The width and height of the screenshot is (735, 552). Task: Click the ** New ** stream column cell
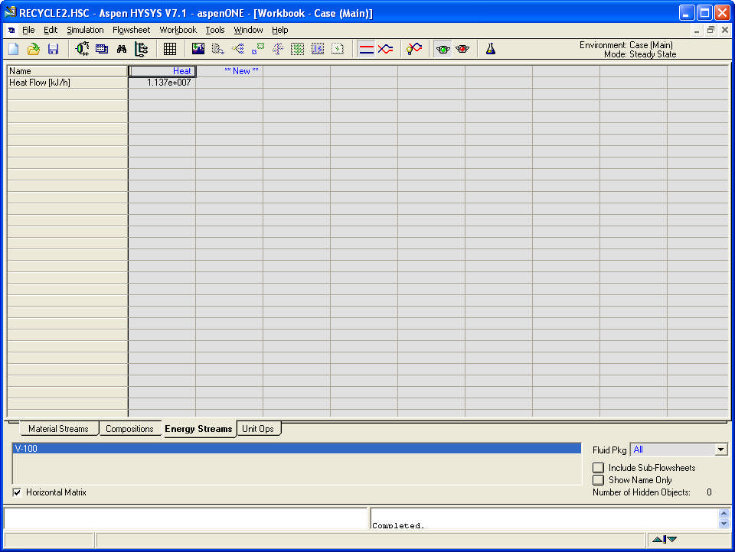pos(229,71)
